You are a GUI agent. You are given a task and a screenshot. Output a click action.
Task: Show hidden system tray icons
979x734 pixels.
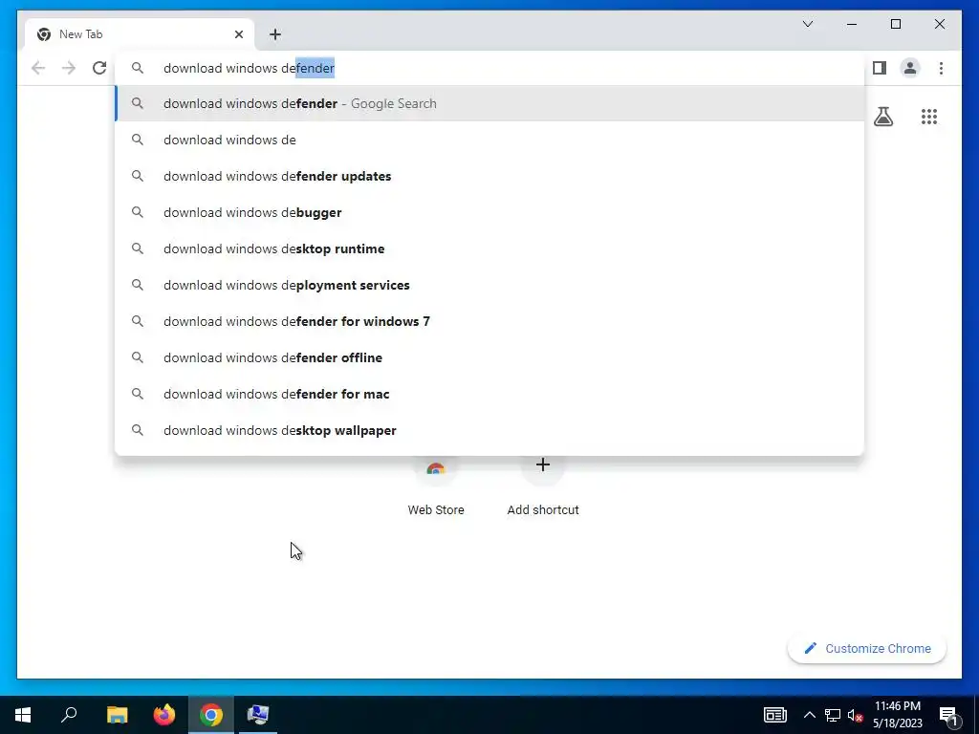pyautogui.click(x=809, y=715)
